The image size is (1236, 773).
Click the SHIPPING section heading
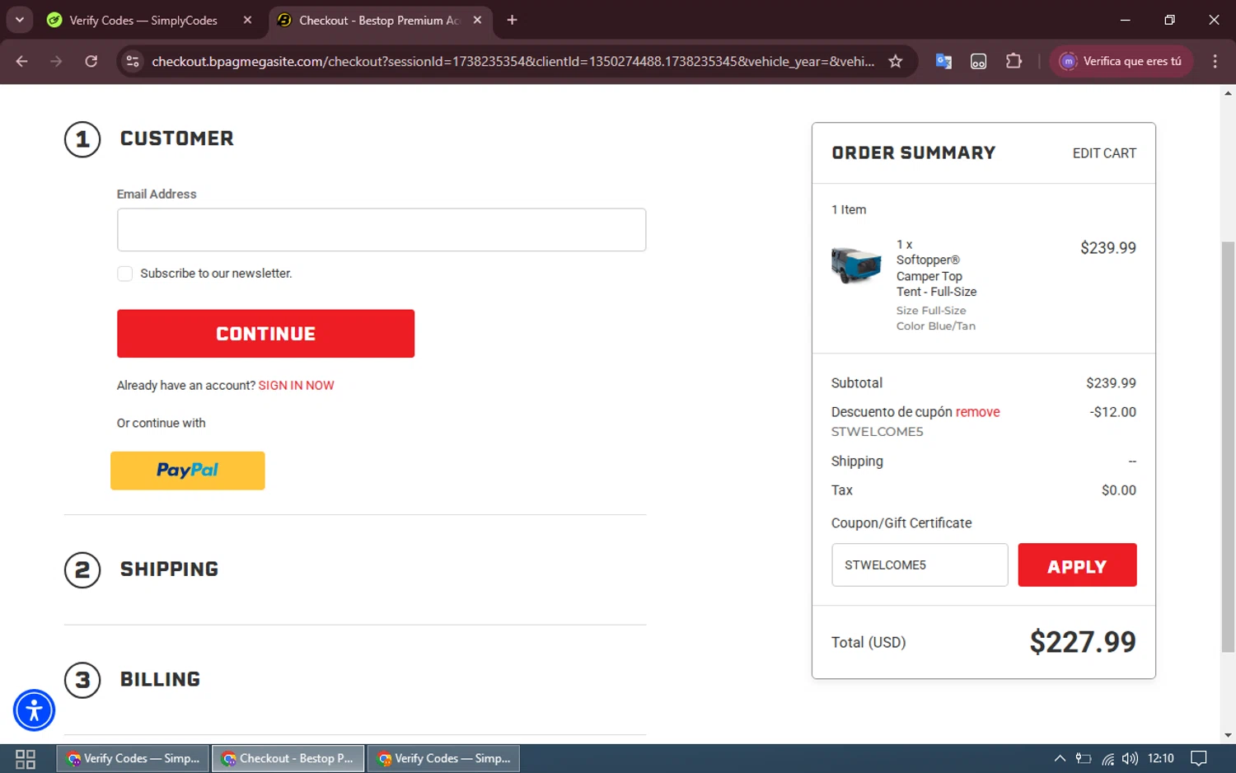coord(169,569)
